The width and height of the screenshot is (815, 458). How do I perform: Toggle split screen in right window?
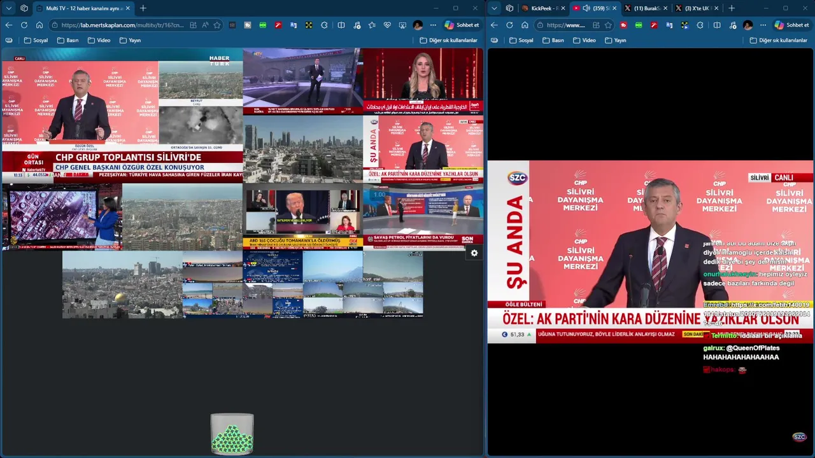point(717,25)
